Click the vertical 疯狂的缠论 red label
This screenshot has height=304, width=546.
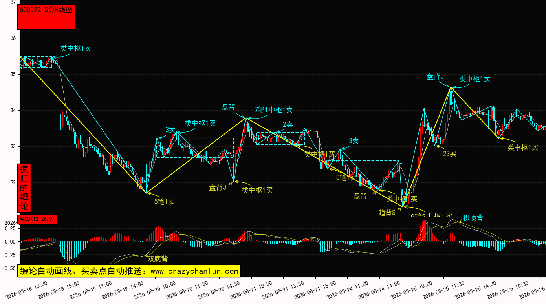click(x=24, y=188)
